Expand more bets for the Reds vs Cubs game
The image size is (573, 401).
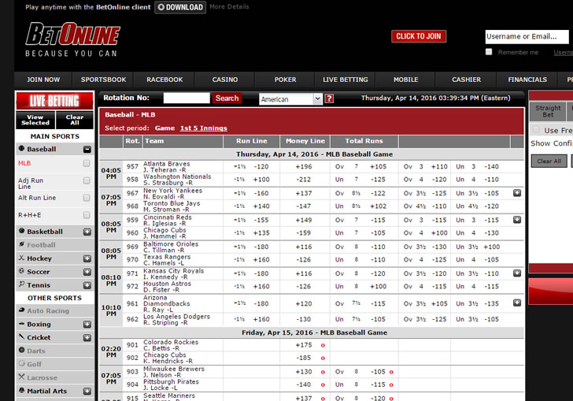click(x=516, y=220)
